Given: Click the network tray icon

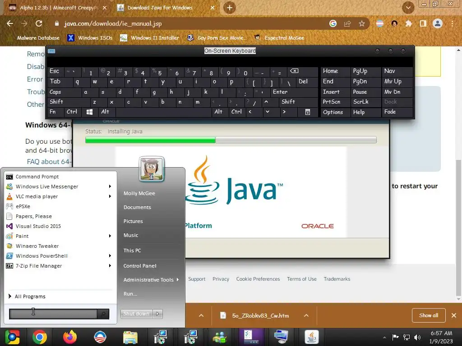Looking at the screenshot, I should (x=407, y=337).
